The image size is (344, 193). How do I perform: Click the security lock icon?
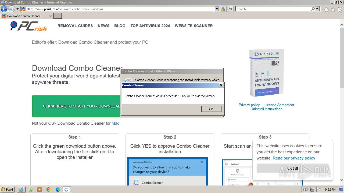pos(223,9)
